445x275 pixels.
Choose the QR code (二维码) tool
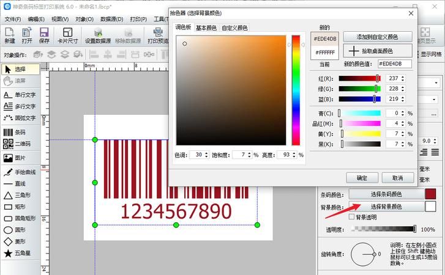[x=20, y=144]
